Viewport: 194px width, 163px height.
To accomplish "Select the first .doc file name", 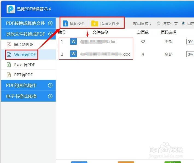I will pyautogui.click(x=98, y=42).
